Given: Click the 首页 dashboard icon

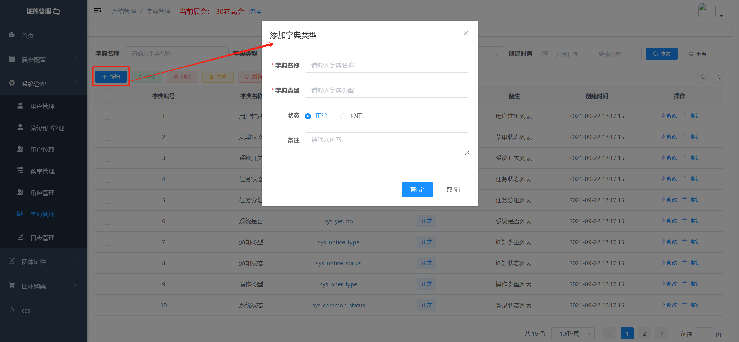Looking at the screenshot, I should point(12,35).
